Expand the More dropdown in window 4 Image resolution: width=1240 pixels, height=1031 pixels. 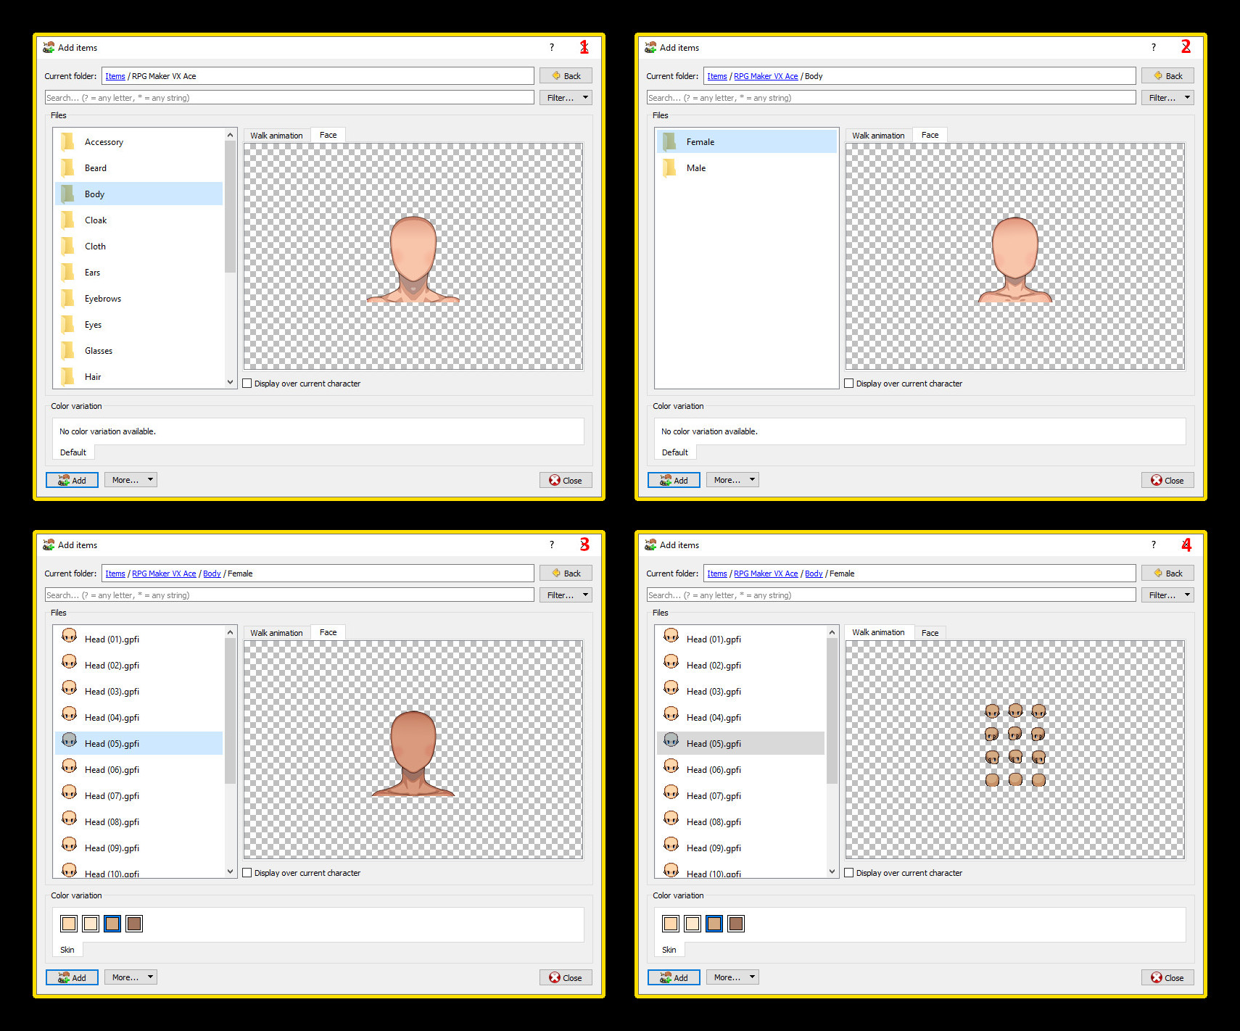[x=732, y=977]
